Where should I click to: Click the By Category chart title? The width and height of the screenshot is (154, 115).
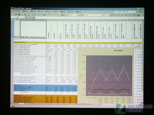point(118,51)
